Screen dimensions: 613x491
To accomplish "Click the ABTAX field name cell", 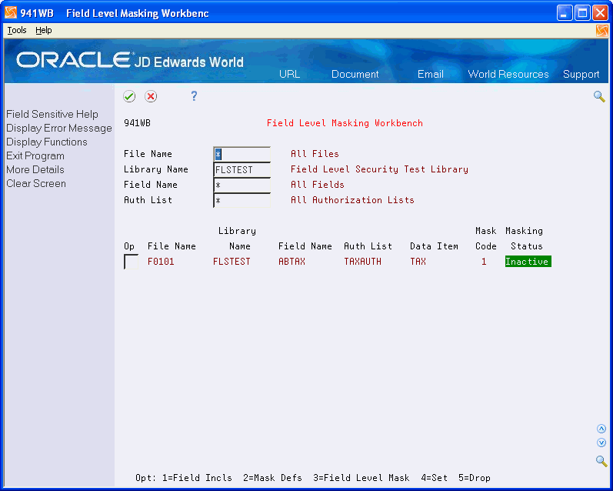I will pos(292,262).
